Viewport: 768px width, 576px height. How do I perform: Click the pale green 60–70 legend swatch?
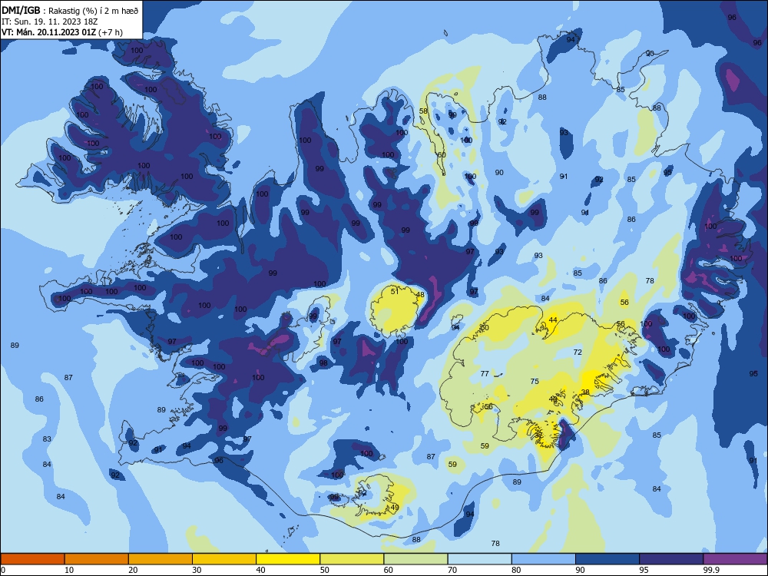pos(415,559)
